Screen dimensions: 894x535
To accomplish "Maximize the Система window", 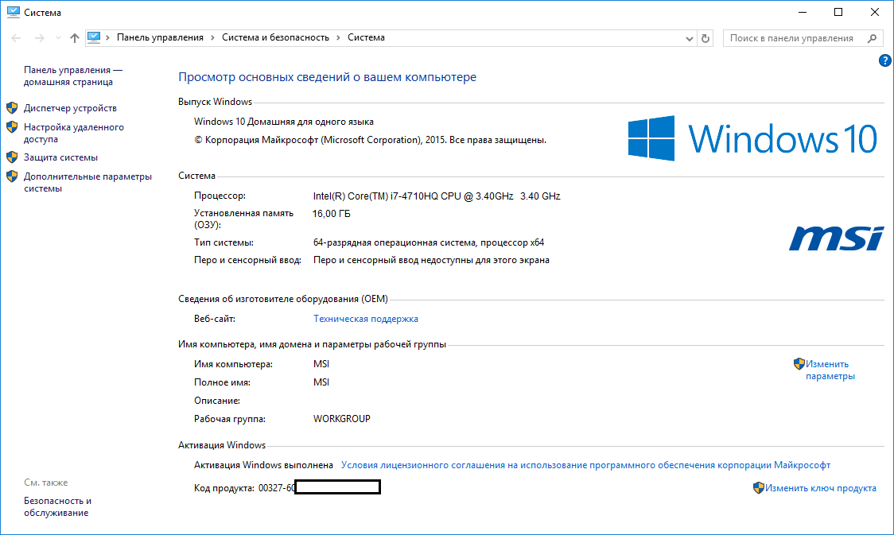I will click(x=838, y=12).
